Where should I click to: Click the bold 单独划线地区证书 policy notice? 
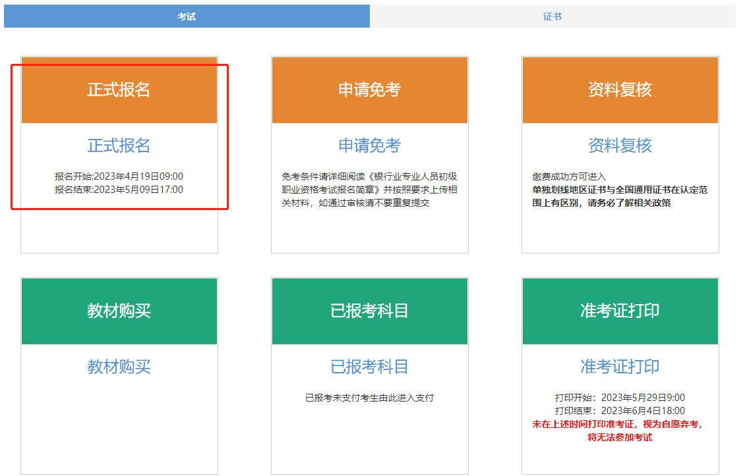coord(620,196)
